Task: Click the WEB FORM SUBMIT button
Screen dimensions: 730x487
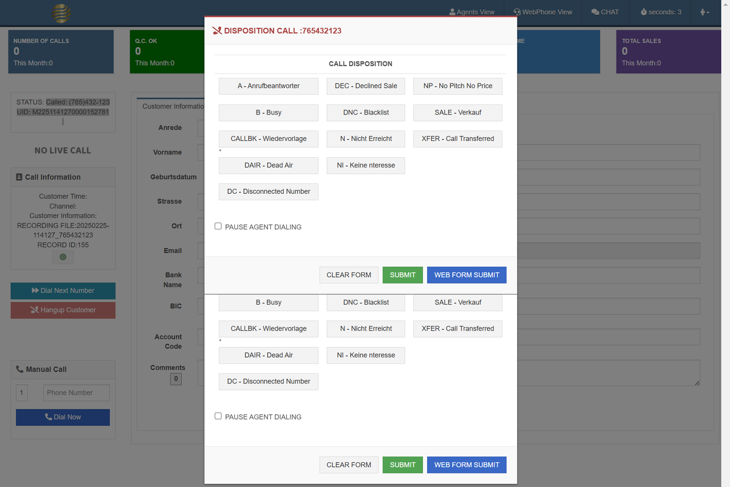Action: [466, 275]
